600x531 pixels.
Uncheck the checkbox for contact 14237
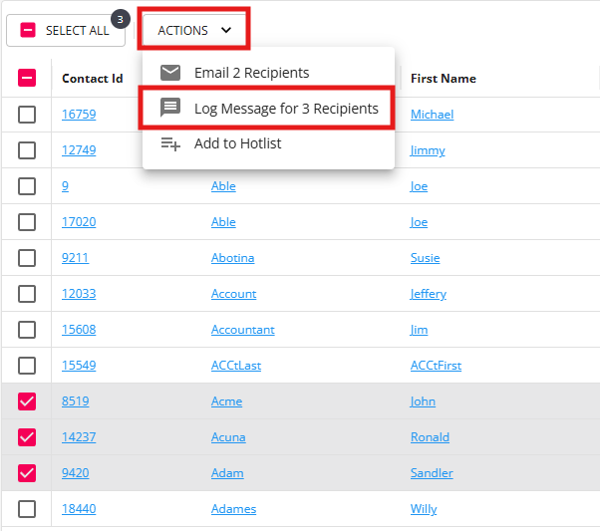[x=27, y=437]
